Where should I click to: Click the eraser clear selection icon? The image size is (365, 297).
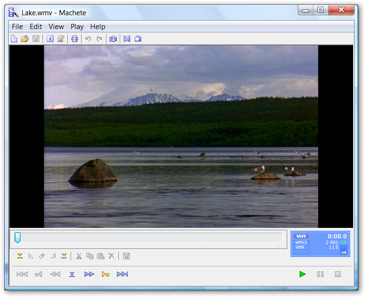(x=42, y=256)
